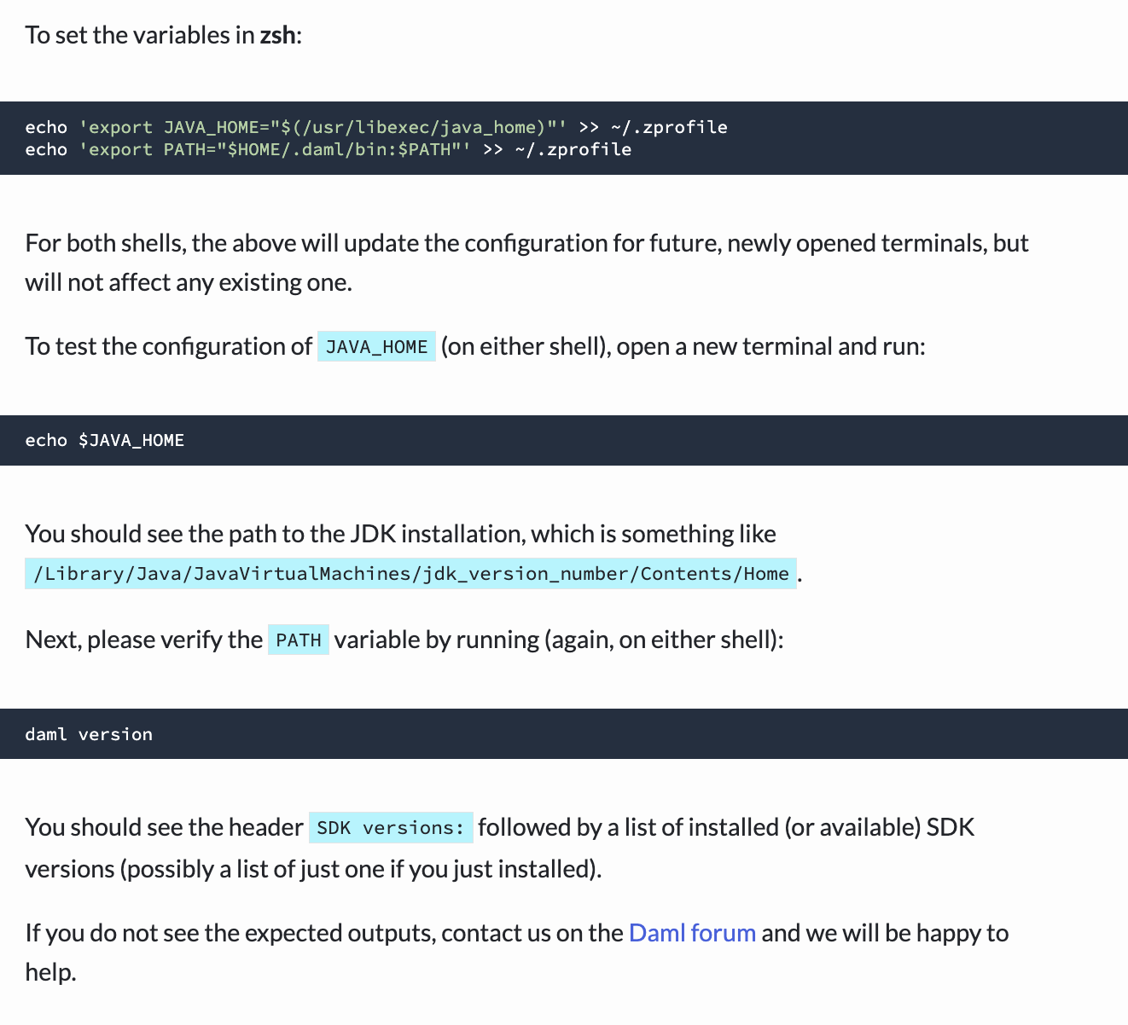Click the 'For both shells' paragraph line
Screen dimensions: 1128x1025
526,244
